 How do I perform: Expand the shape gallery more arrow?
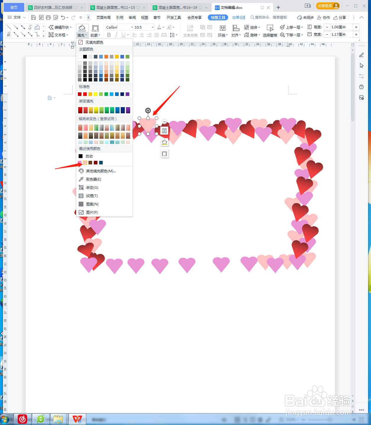coord(44,36)
